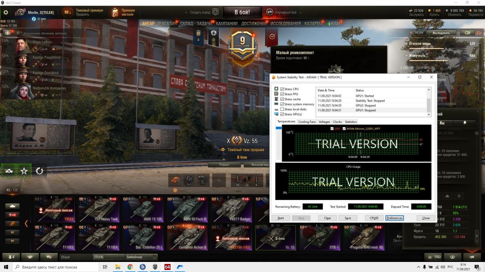This screenshot has height=272, width=485.
Task: Click the handshake referral icon in bottom bar
Action: click(30, 257)
